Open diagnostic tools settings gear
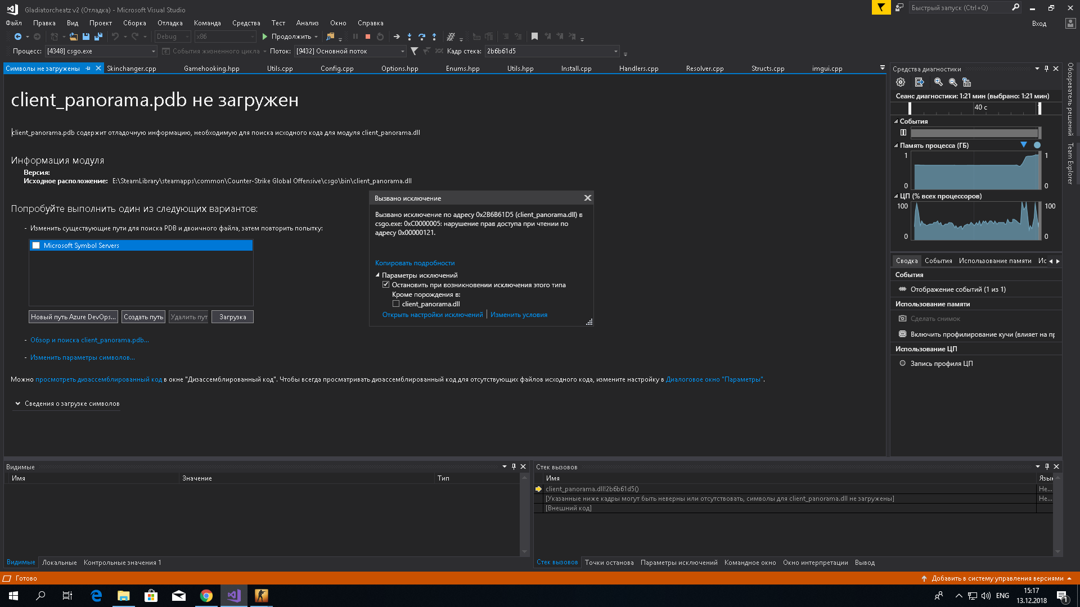Image resolution: width=1080 pixels, height=607 pixels. pos(901,82)
